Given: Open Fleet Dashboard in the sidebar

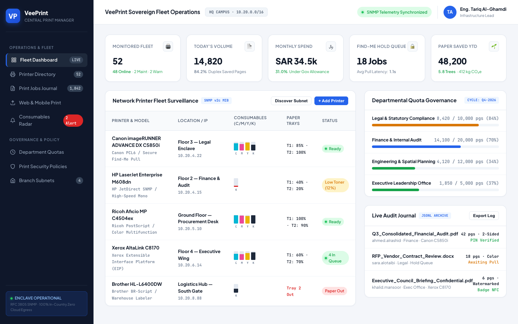Looking at the screenshot, I should [x=46, y=60].
